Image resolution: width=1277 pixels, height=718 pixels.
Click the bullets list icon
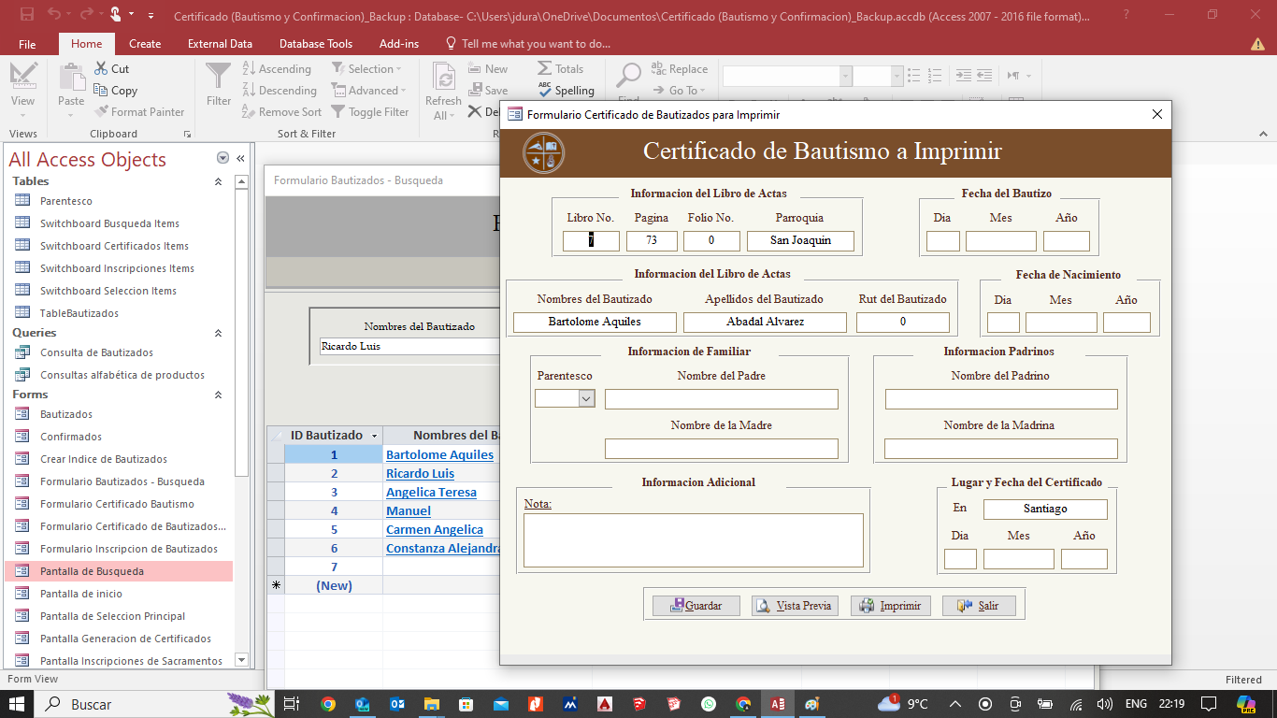(913, 76)
